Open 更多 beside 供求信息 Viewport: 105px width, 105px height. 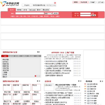click(x=101, y=81)
